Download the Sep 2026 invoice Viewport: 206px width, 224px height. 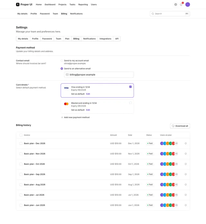(x=186, y=174)
